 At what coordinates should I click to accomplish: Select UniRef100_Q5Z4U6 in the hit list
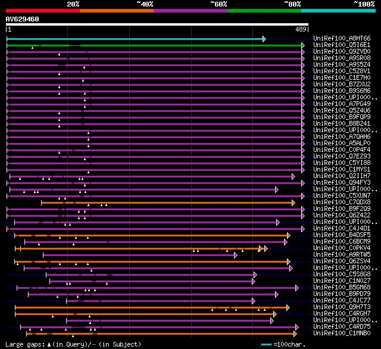(342, 111)
